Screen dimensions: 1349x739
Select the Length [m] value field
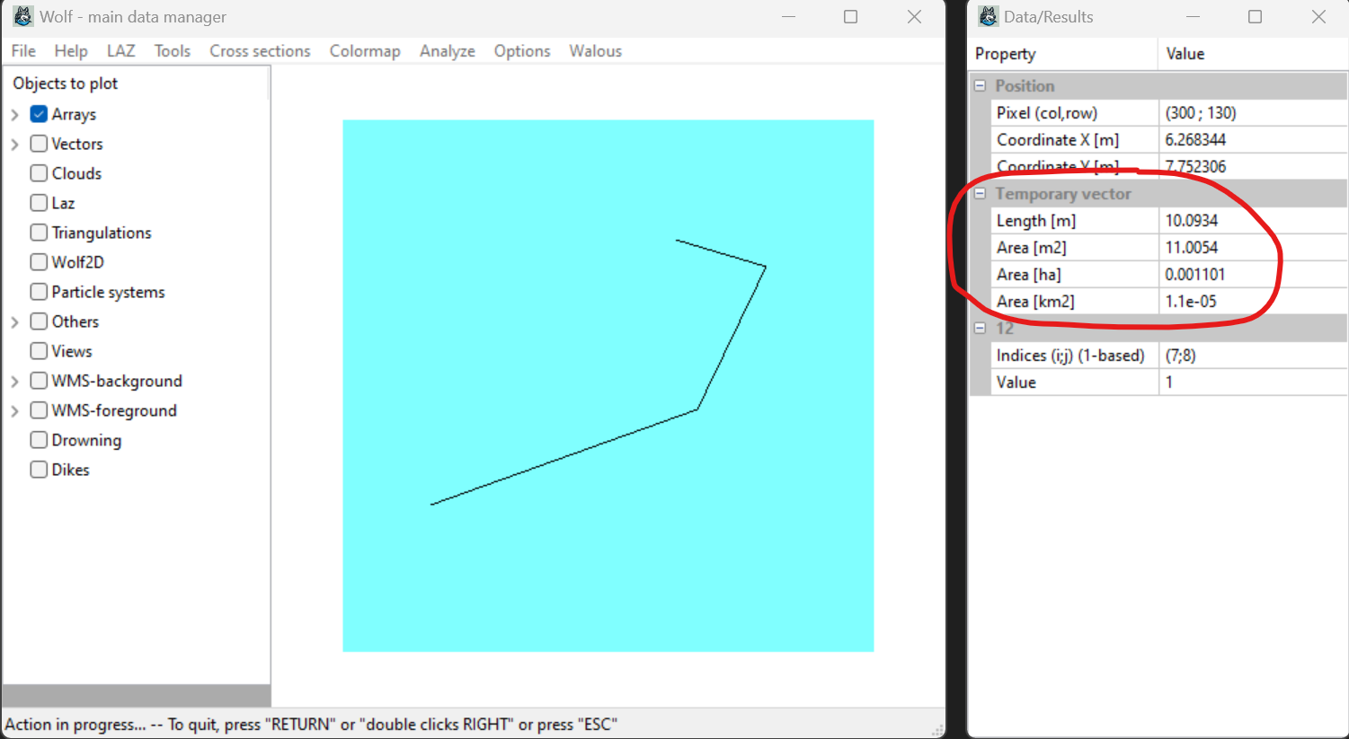(x=1252, y=221)
